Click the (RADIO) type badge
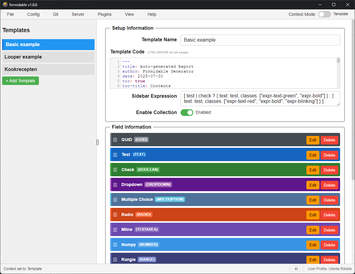Viewport: 355px width, 274px height. coord(144,215)
